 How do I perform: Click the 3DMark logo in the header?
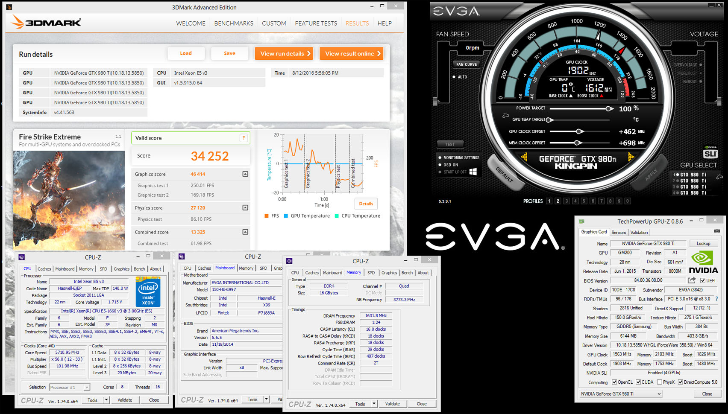[46, 22]
